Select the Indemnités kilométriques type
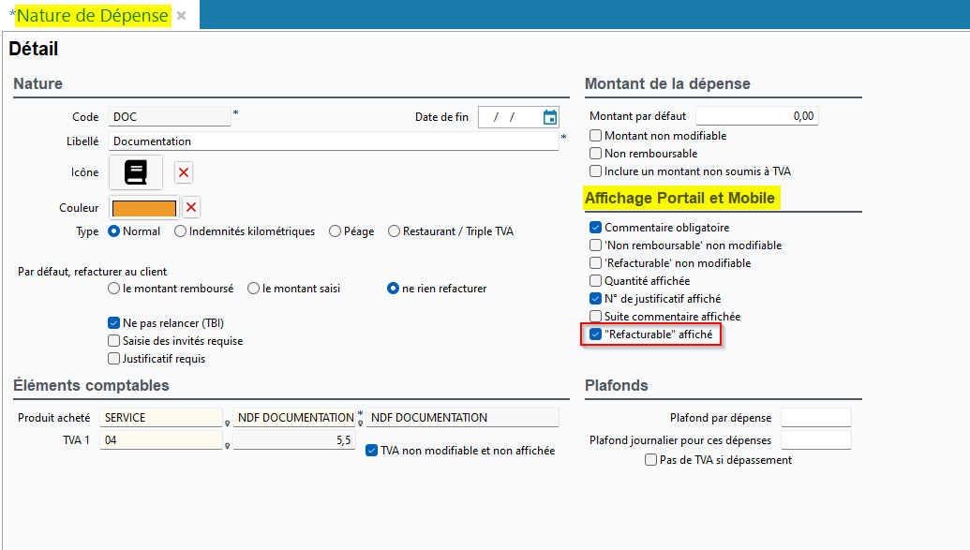 click(181, 231)
